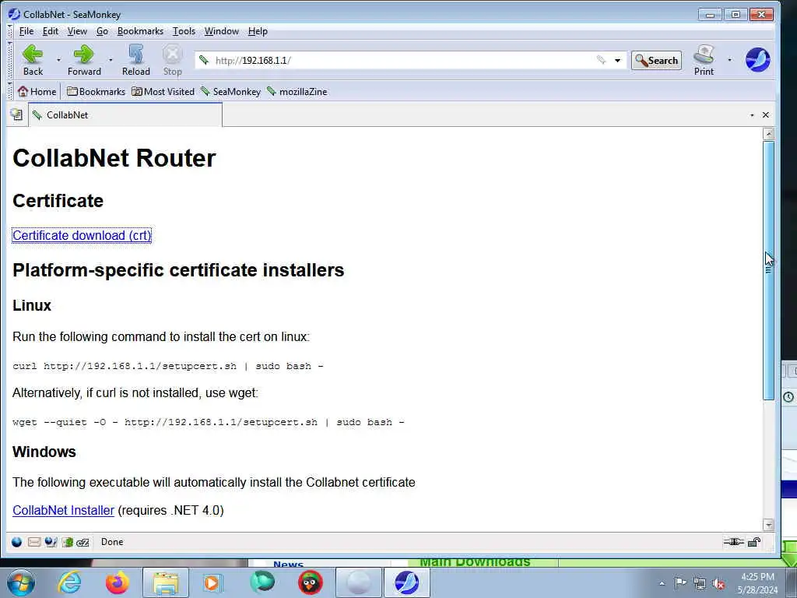The width and height of the screenshot is (797, 598).
Task: Click the scrollbar down arrow
Action: coord(768,524)
